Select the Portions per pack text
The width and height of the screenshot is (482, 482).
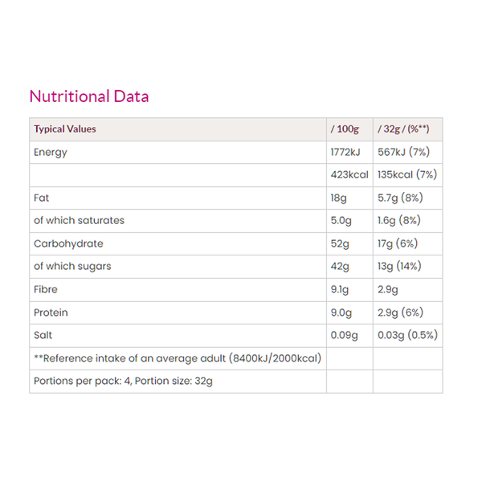[123, 381]
